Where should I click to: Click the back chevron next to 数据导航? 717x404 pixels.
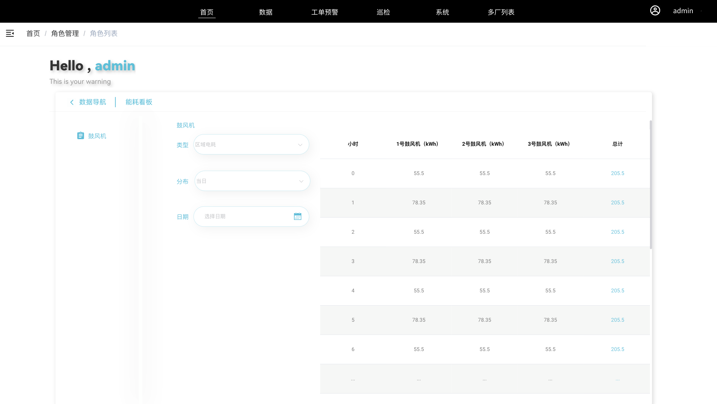tap(72, 102)
